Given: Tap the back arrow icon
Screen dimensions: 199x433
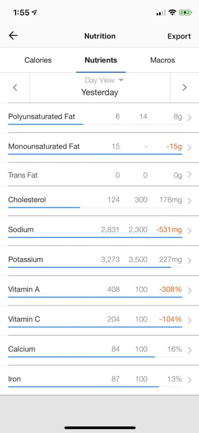Looking at the screenshot, I should click(13, 36).
